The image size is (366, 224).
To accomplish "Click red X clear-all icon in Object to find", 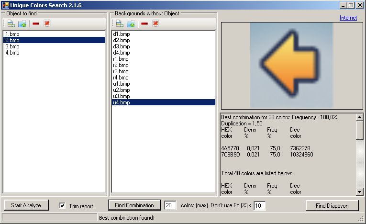I will click(x=47, y=23).
